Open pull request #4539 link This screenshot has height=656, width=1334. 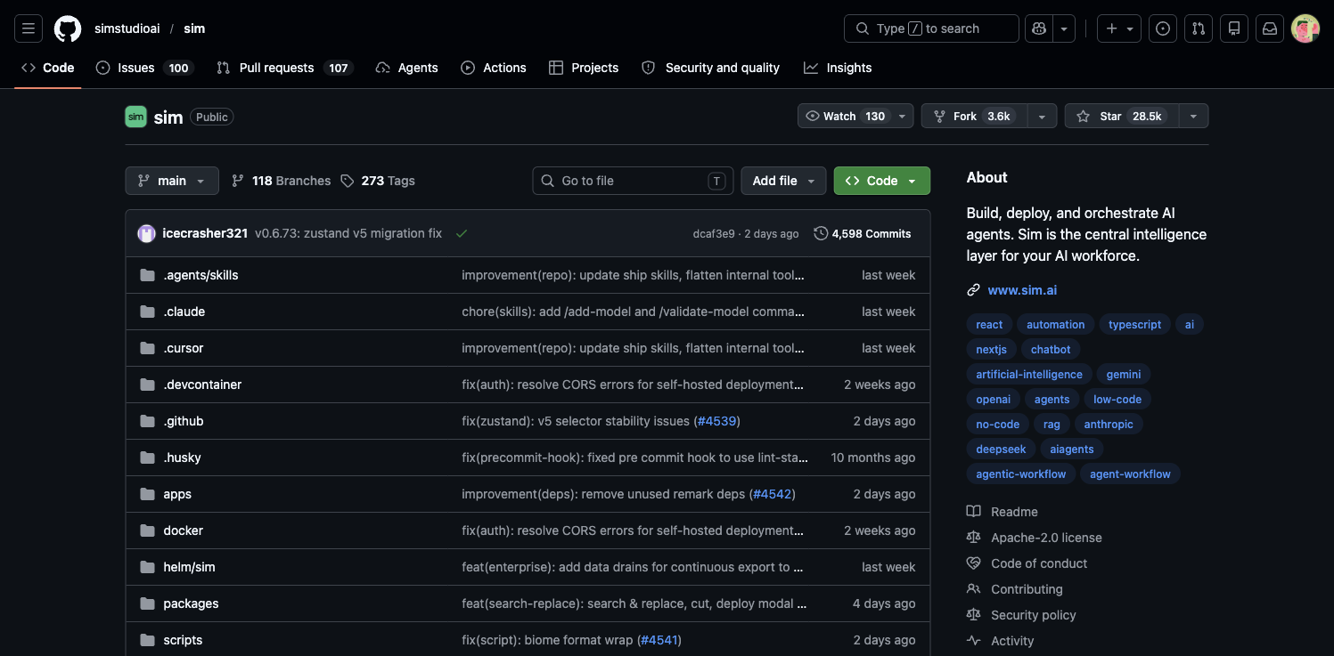[x=716, y=421]
